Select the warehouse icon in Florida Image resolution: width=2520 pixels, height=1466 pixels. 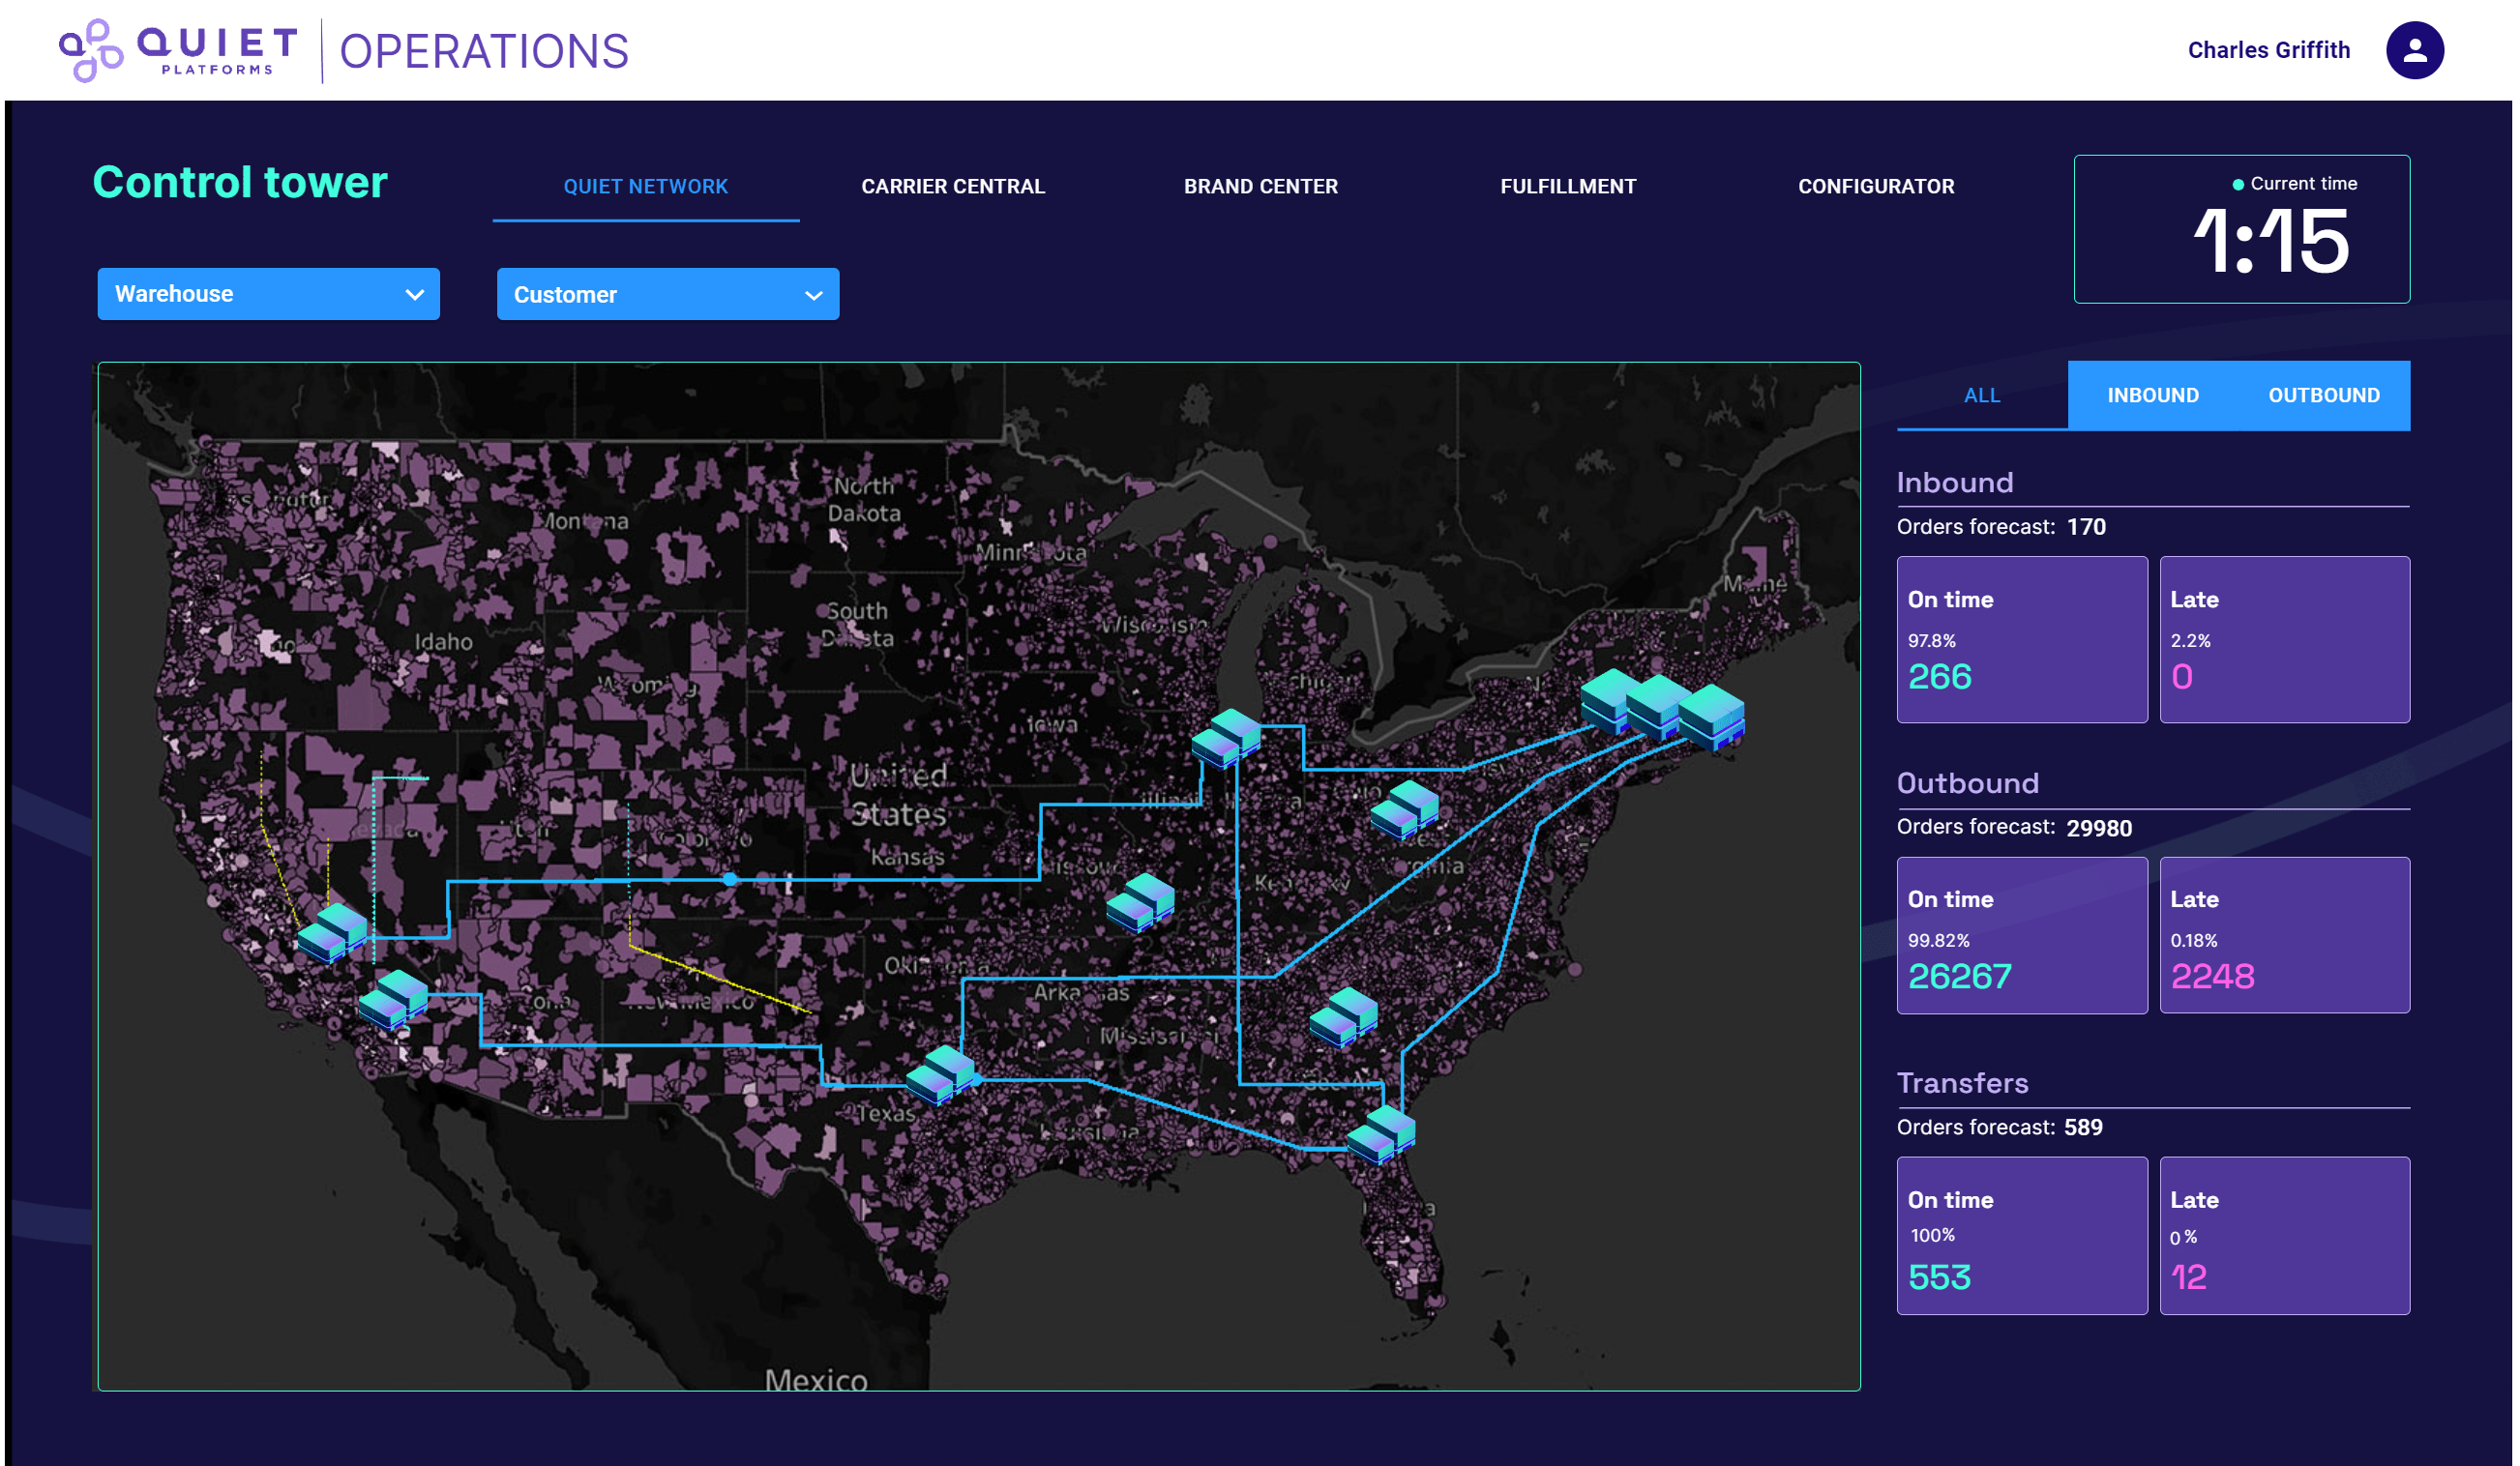click(1381, 1134)
